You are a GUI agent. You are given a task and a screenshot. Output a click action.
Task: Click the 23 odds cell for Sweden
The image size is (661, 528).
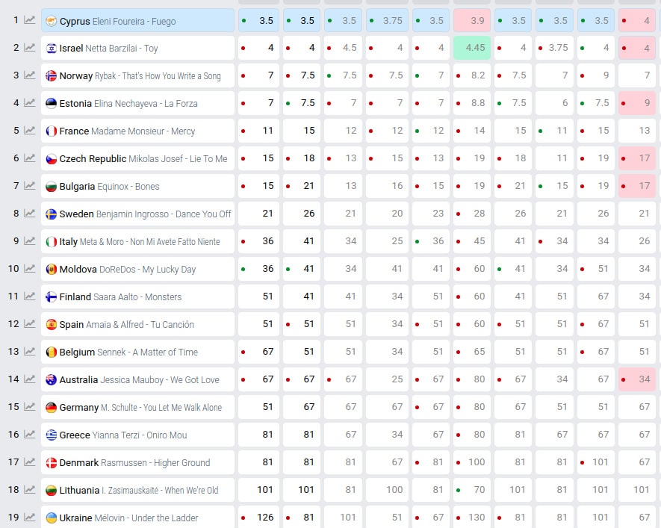pos(431,214)
